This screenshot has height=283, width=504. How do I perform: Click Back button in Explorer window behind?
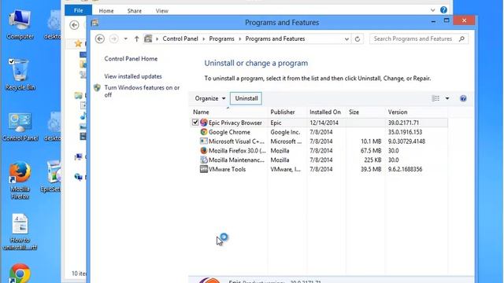click(x=74, y=25)
